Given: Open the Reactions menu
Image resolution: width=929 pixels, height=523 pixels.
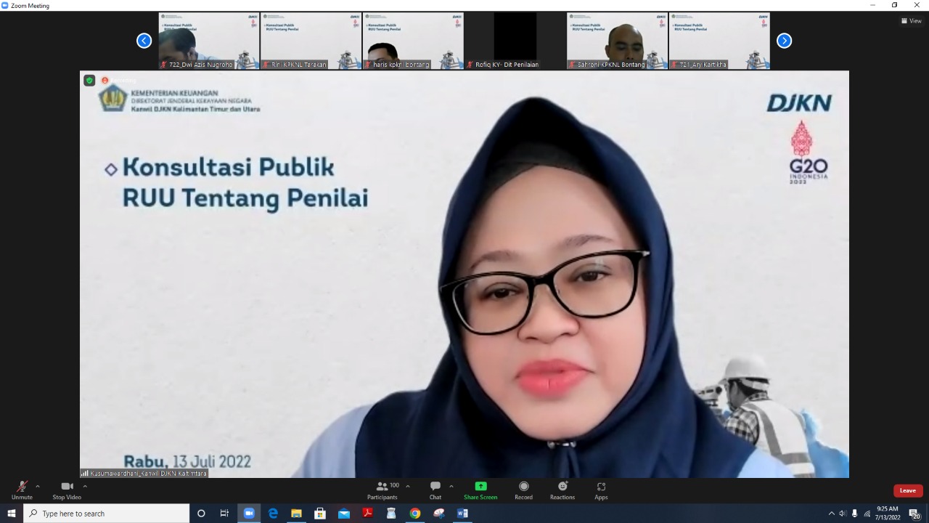Looking at the screenshot, I should (x=562, y=490).
